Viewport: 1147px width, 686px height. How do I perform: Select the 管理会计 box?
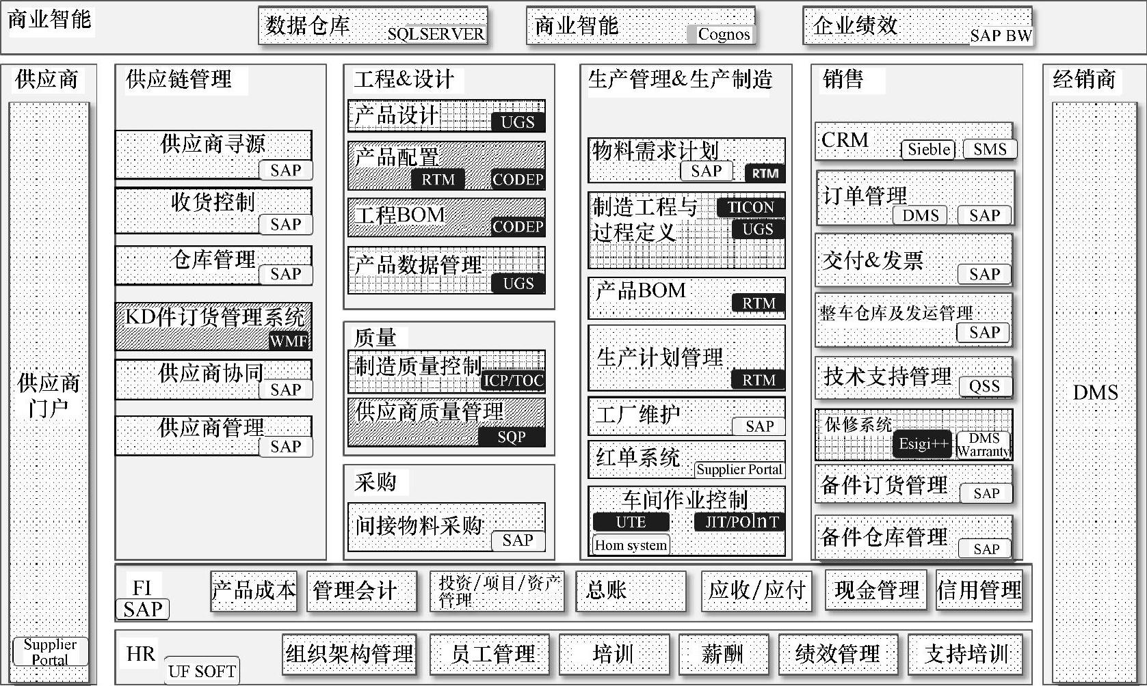pyautogui.click(x=362, y=591)
